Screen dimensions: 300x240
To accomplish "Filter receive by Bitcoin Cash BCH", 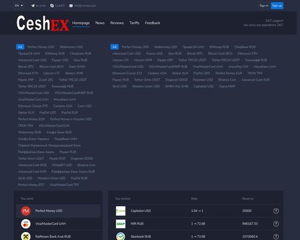I will click(220, 53).
